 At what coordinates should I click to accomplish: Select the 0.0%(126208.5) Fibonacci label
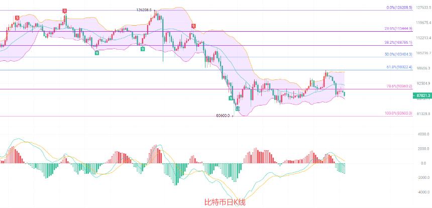(x=399, y=8)
